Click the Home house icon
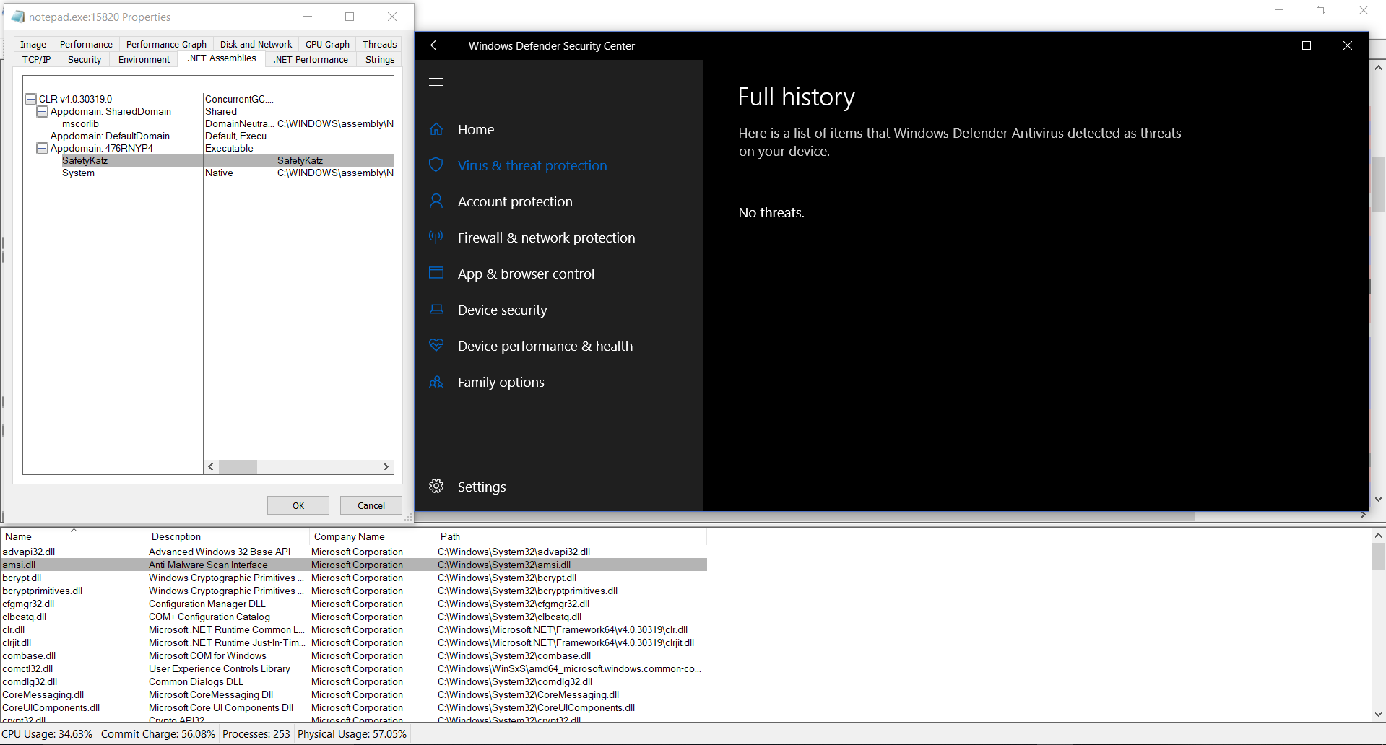This screenshot has width=1386, height=745. coord(436,129)
